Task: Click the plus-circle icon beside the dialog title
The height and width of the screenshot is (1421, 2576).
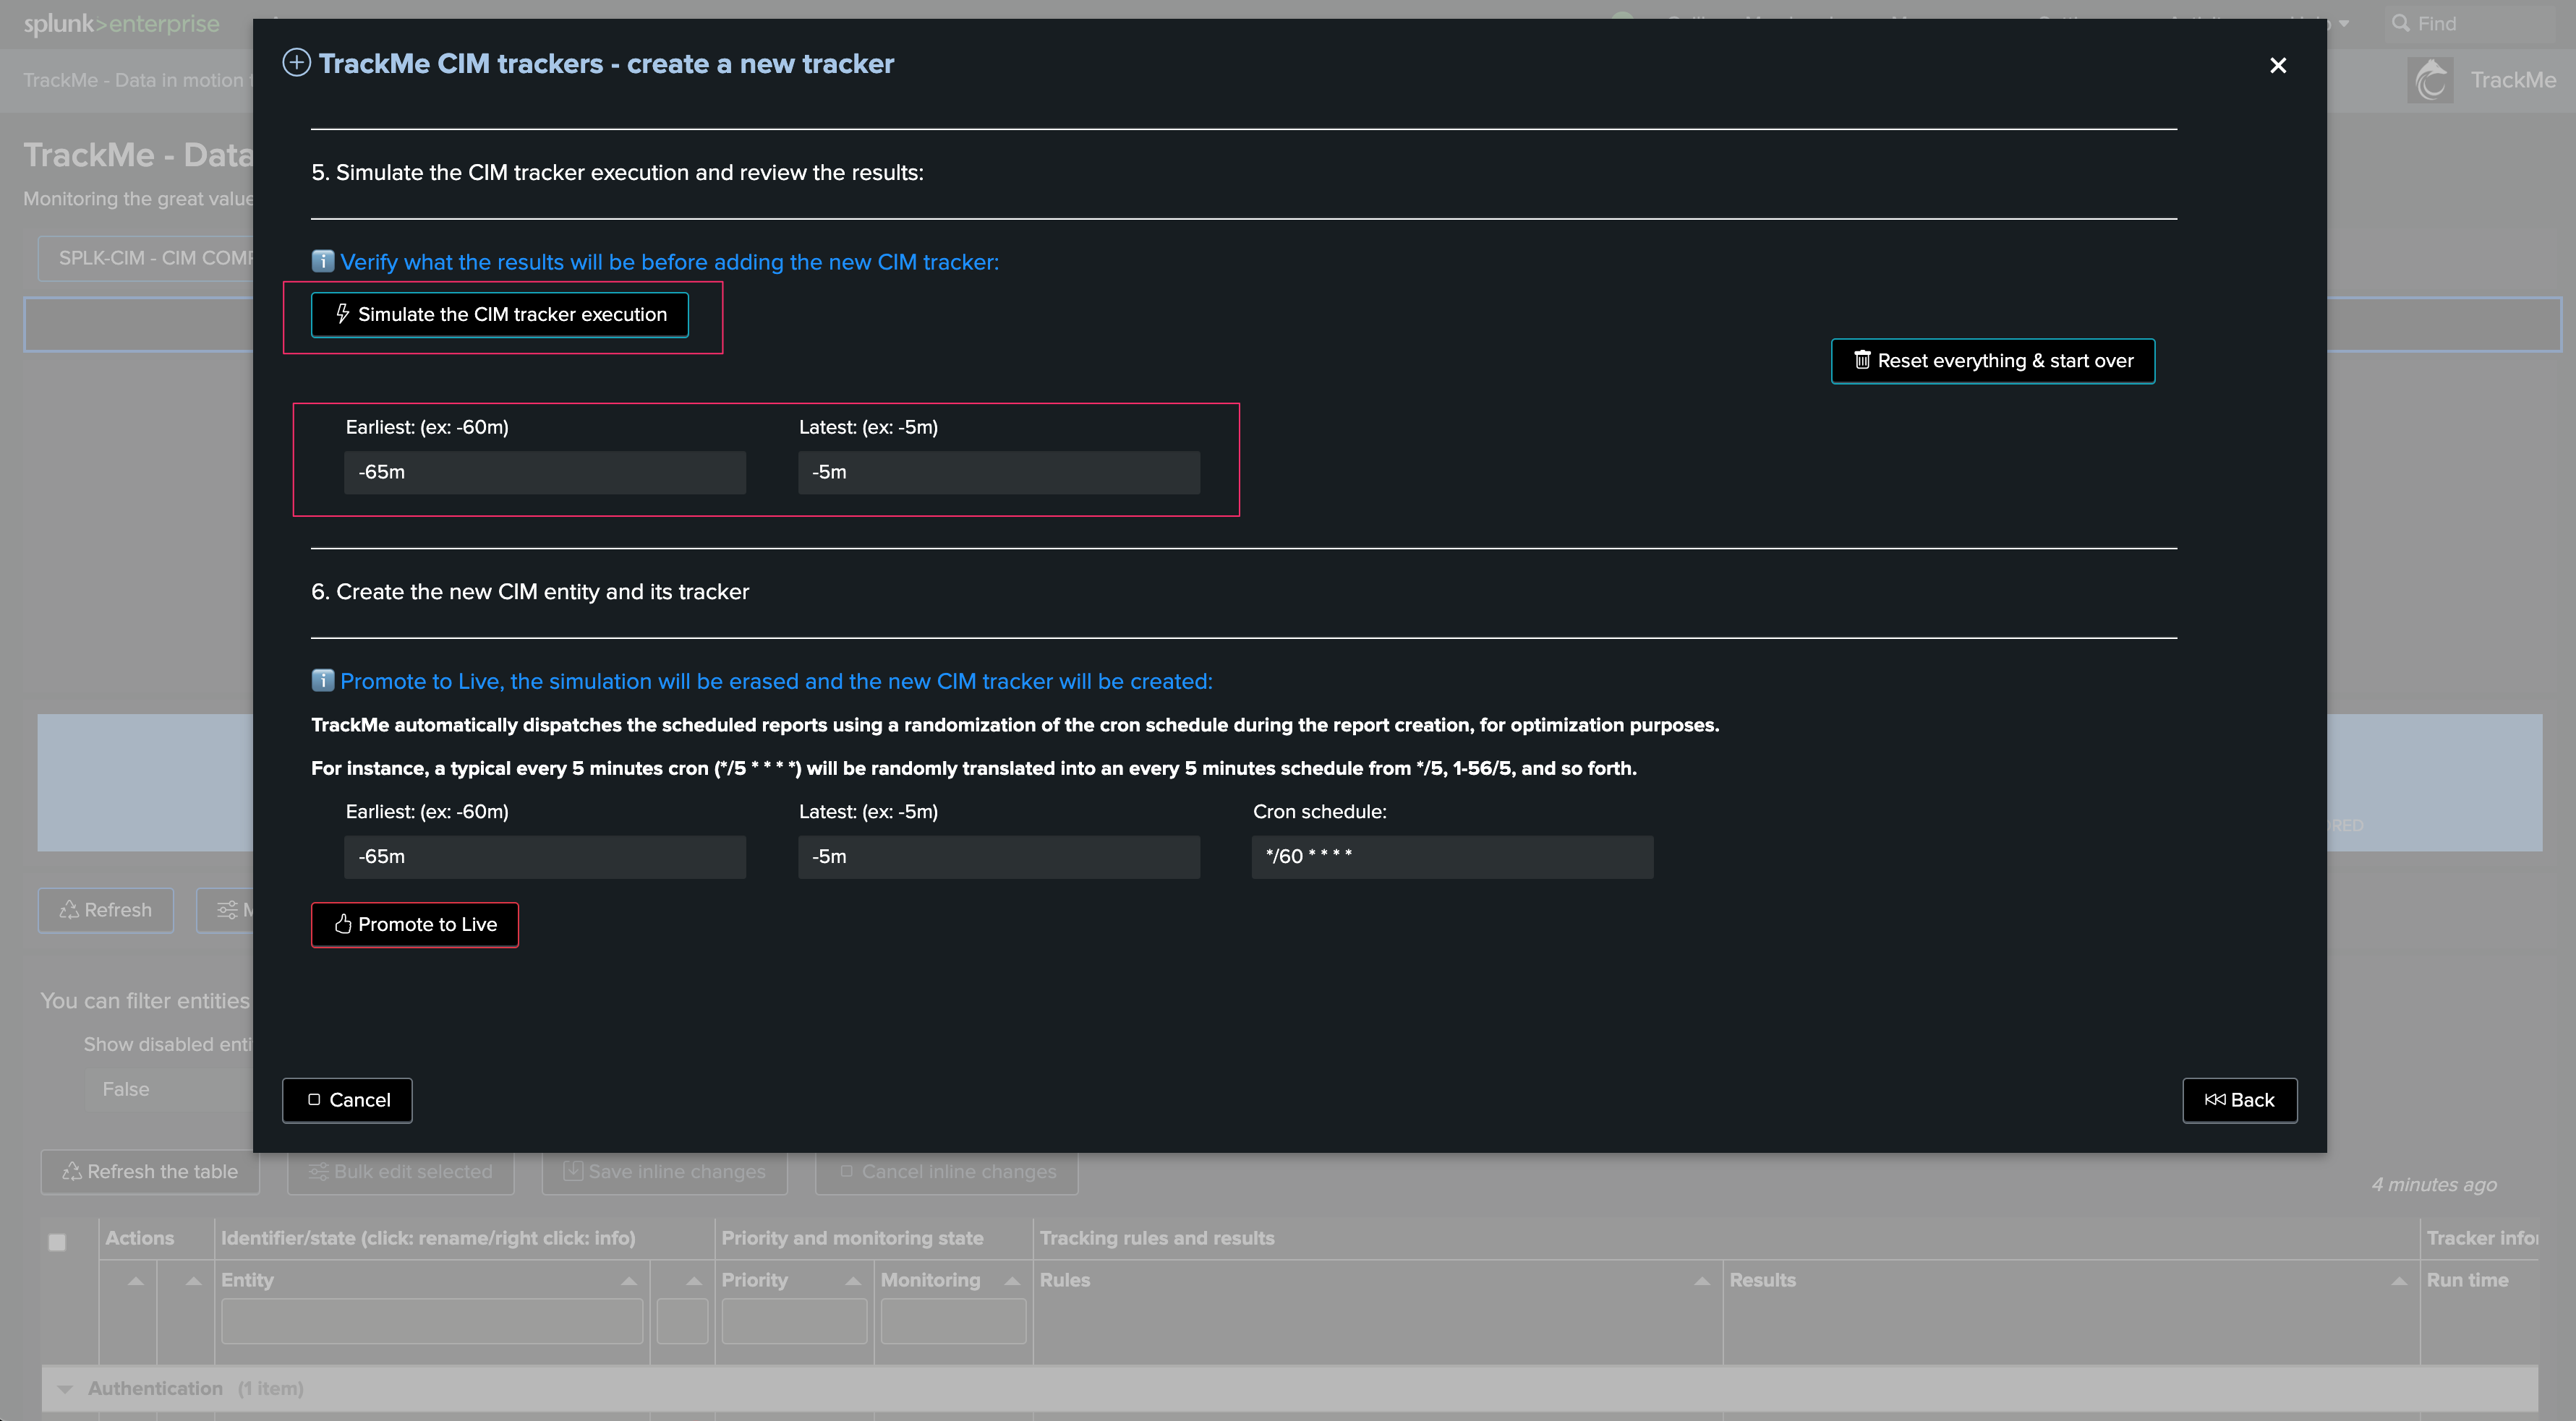Action: [296, 63]
